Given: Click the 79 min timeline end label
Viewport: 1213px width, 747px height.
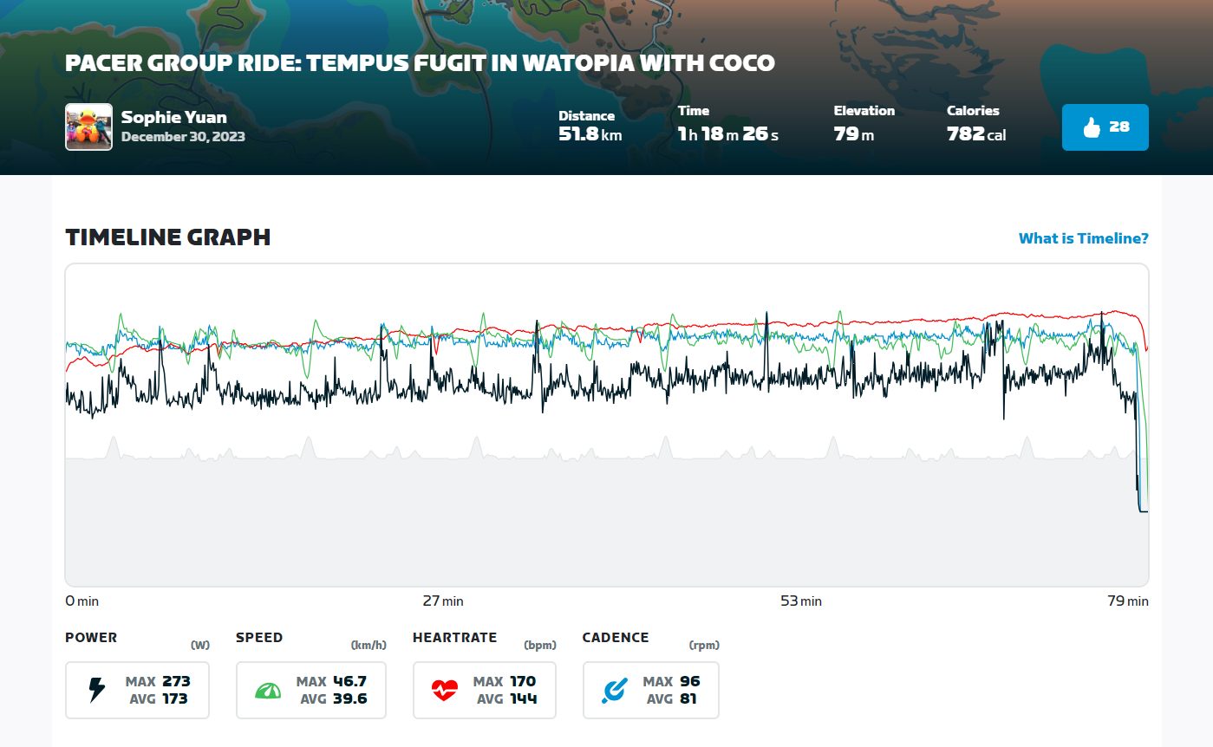Looking at the screenshot, I should pos(1127,601).
